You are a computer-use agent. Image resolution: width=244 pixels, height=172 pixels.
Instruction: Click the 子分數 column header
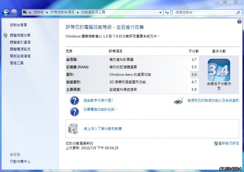[x=194, y=51]
